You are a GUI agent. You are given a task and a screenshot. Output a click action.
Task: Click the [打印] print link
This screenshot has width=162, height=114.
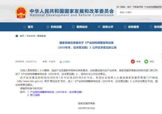(x=67, y=62)
